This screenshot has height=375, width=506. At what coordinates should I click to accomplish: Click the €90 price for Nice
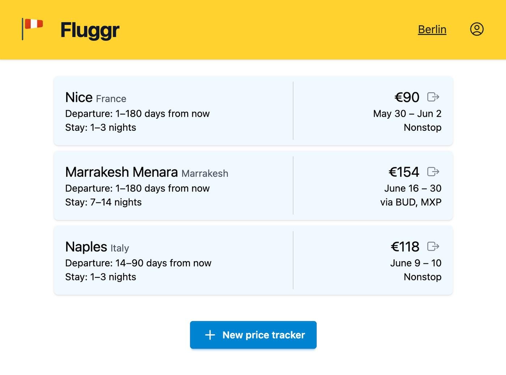407,97
